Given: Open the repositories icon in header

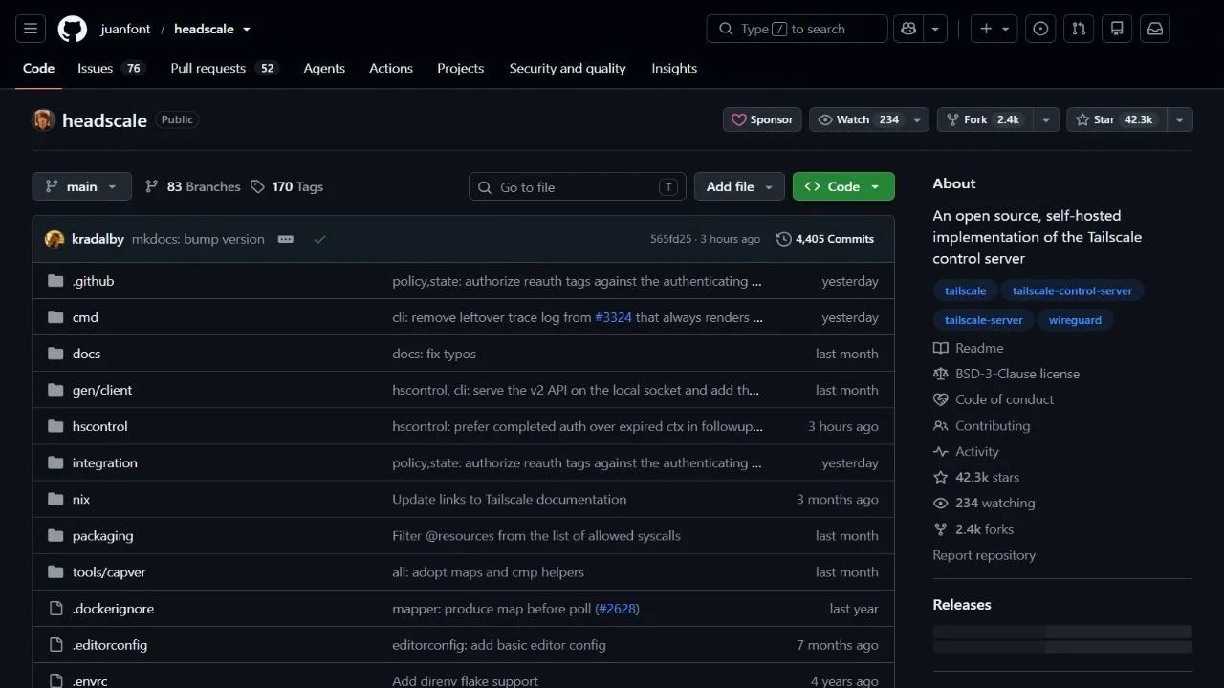Looking at the screenshot, I should click(1117, 29).
